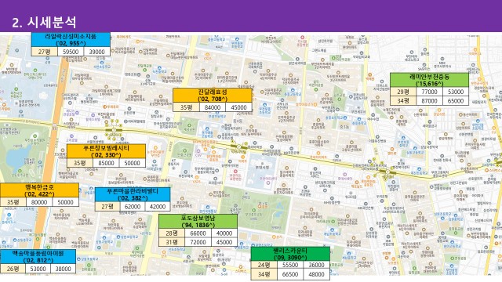Viewport: 502px width, 282px height.
Task: Select 35평 cell under 행복한금호
Action: coord(13,202)
